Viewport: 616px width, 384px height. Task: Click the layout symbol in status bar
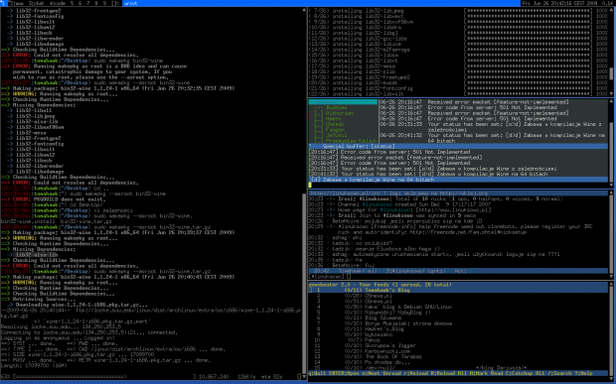coord(114,3)
